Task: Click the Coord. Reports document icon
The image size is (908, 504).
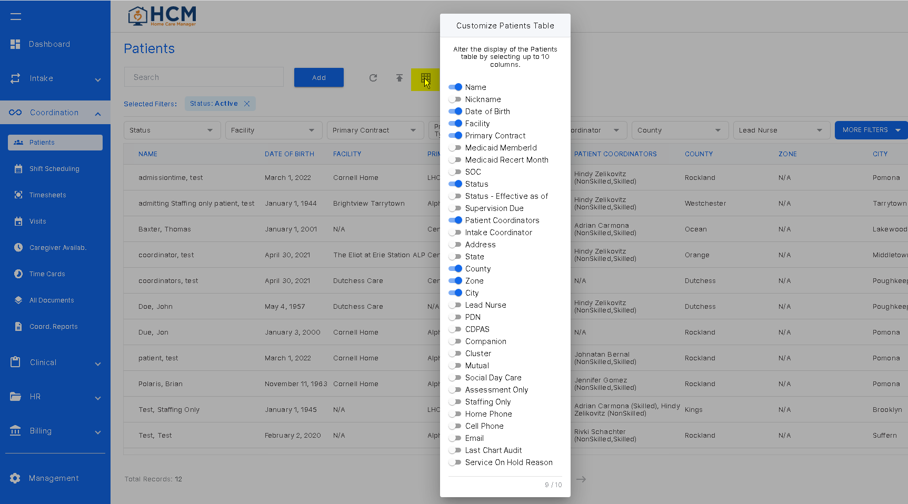Action: 18,327
